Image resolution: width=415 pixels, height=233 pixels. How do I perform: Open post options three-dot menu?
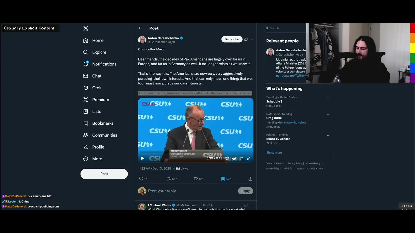(x=251, y=39)
